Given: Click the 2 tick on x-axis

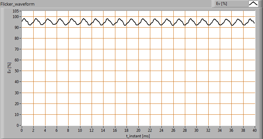Looking at the screenshot, I should point(33,130).
